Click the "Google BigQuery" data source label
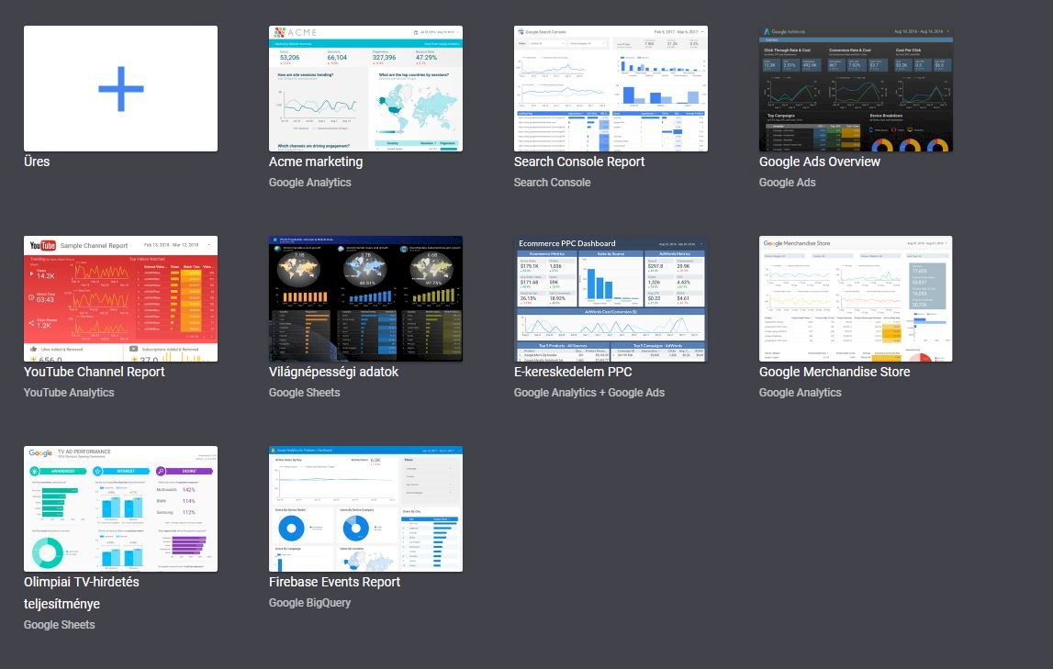The width and height of the screenshot is (1053, 669). tap(309, 603)
